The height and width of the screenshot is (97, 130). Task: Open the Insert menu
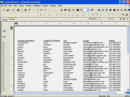click(21, 6)
